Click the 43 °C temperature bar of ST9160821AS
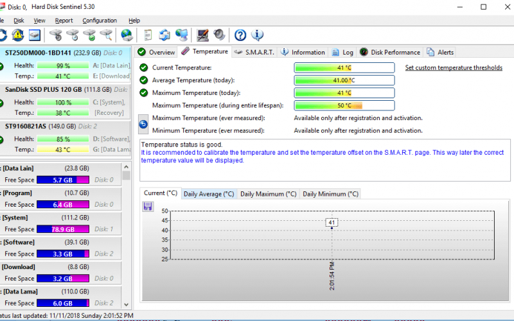The width and height of the screenshot is (514, 321). click(x=63, y=150)
